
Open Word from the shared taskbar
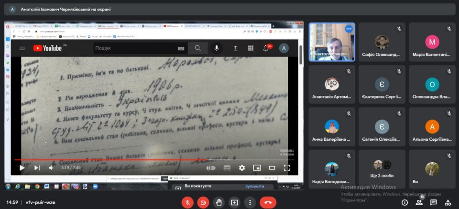46,187
